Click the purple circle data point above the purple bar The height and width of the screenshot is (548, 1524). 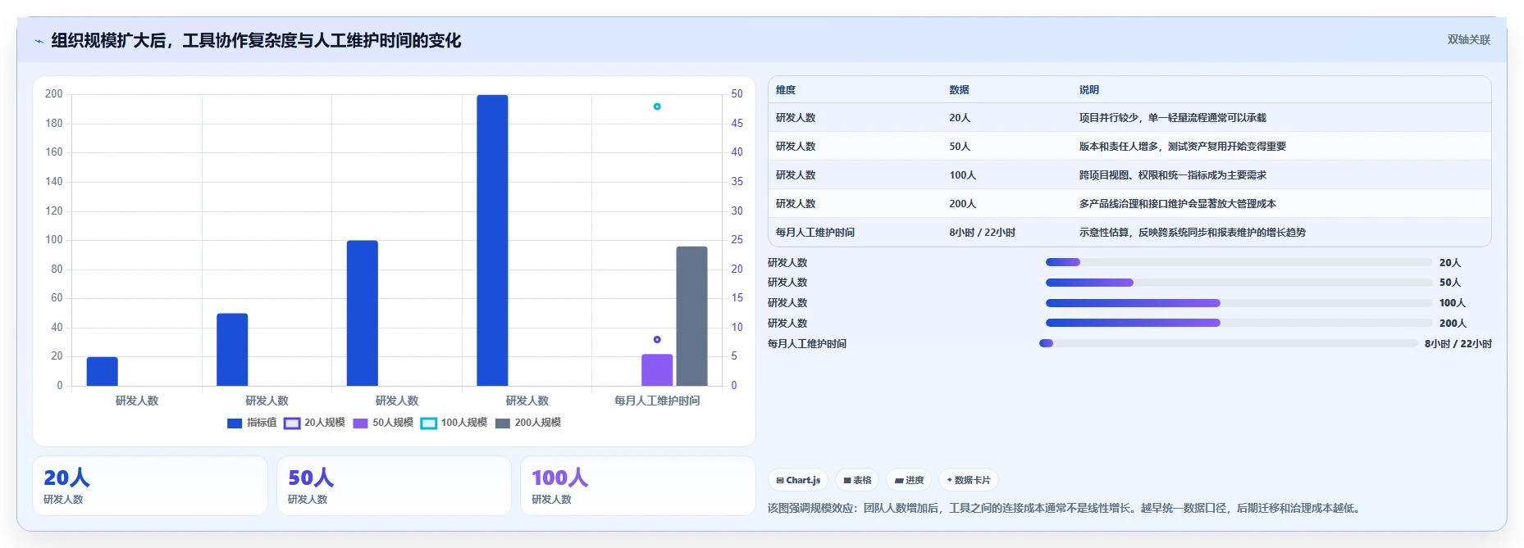tap(657, 339)
